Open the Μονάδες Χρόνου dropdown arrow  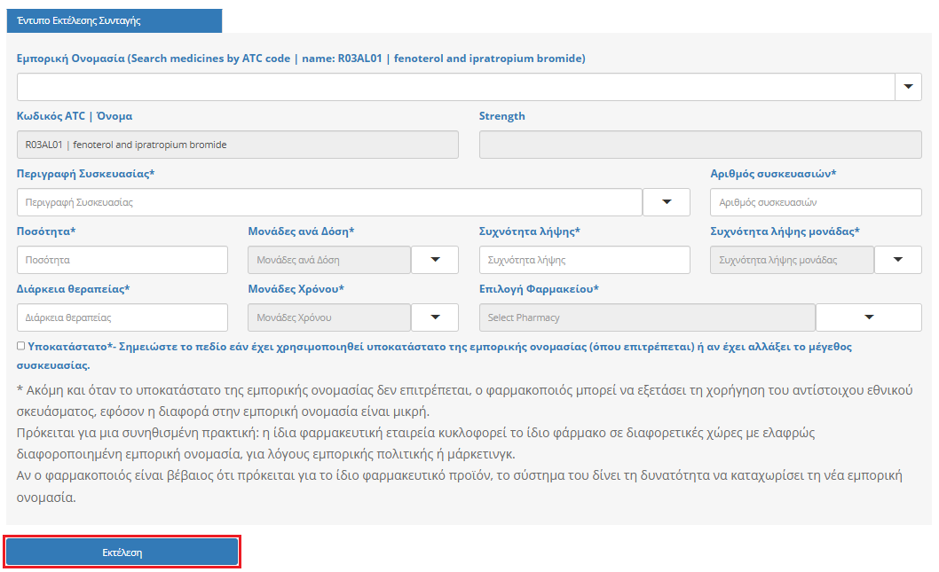pyautogui.click(x=435, y=317)
